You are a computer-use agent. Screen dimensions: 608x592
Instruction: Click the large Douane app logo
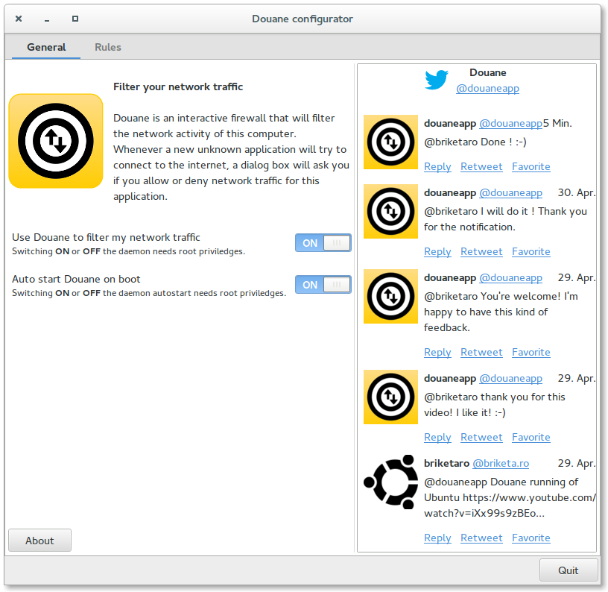56,141
